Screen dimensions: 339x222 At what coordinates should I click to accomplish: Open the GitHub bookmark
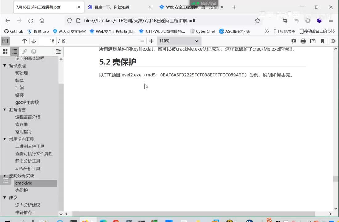(14, 31)
